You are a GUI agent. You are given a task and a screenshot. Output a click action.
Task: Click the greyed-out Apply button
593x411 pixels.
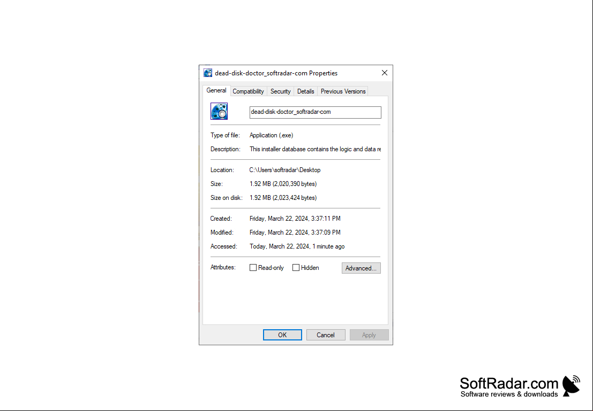[369, 335]
